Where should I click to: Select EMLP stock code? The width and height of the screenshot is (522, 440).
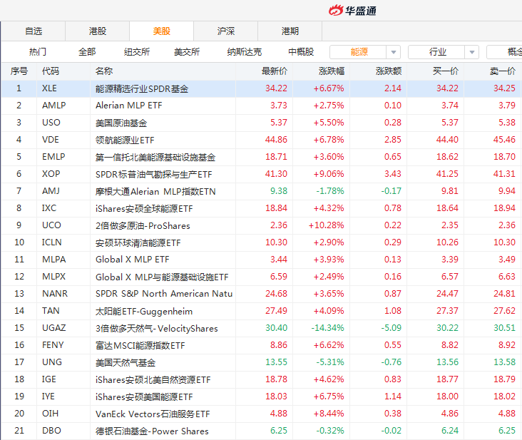53,157
